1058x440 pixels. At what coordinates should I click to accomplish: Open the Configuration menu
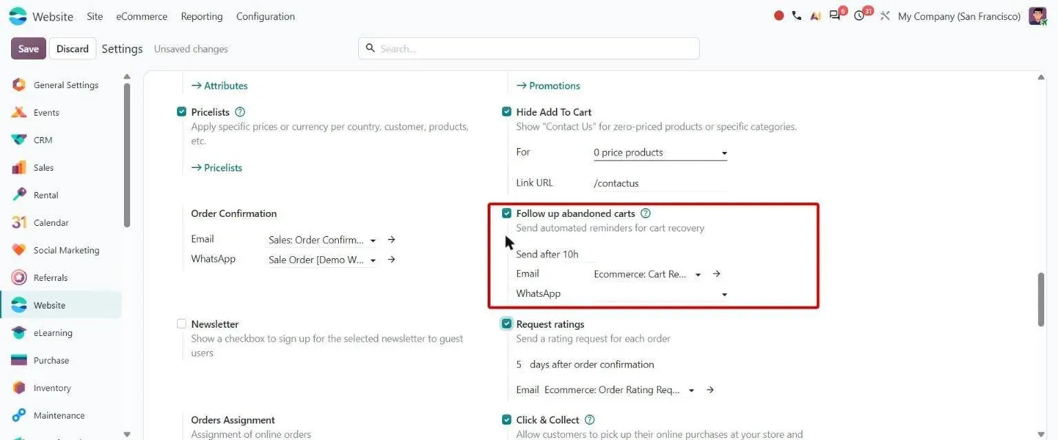[265, 16]
